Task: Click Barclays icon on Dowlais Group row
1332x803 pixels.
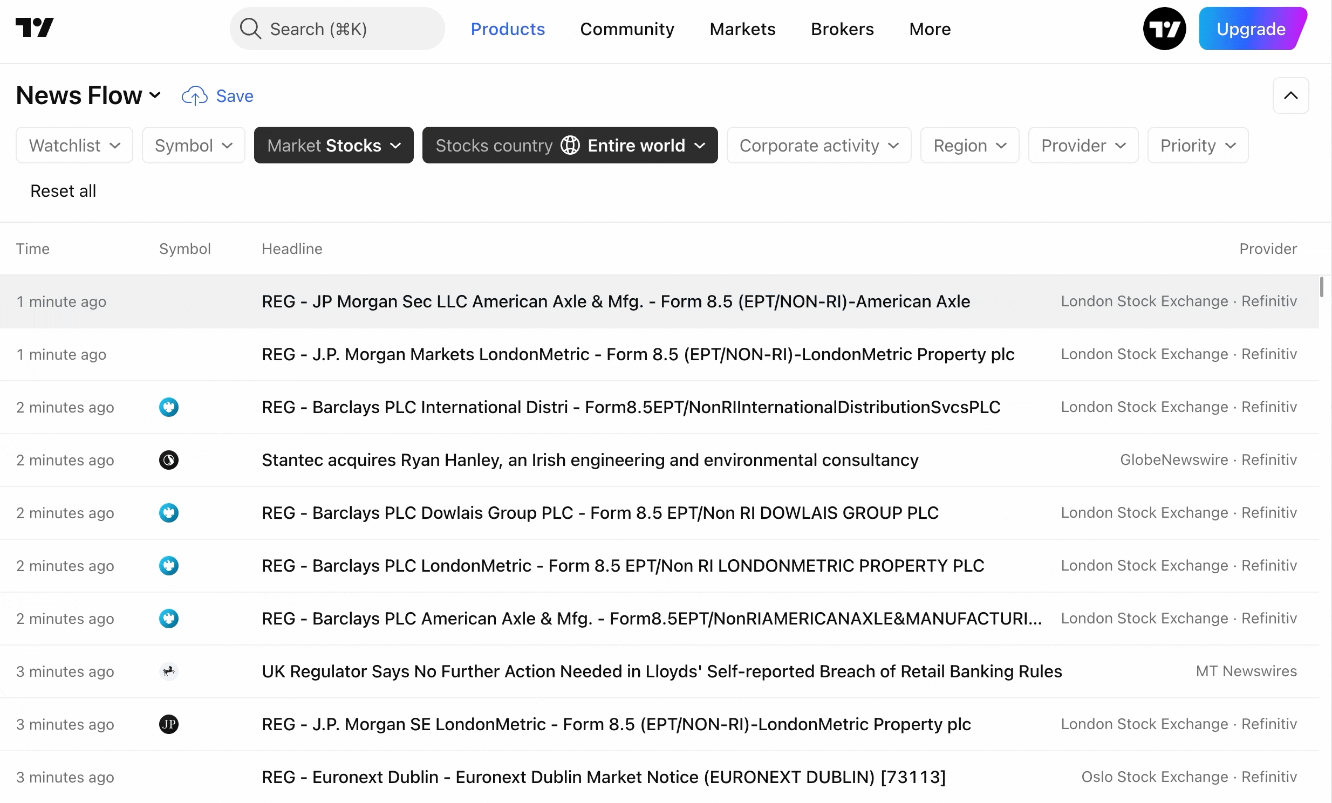Action: tap(169, 513)
